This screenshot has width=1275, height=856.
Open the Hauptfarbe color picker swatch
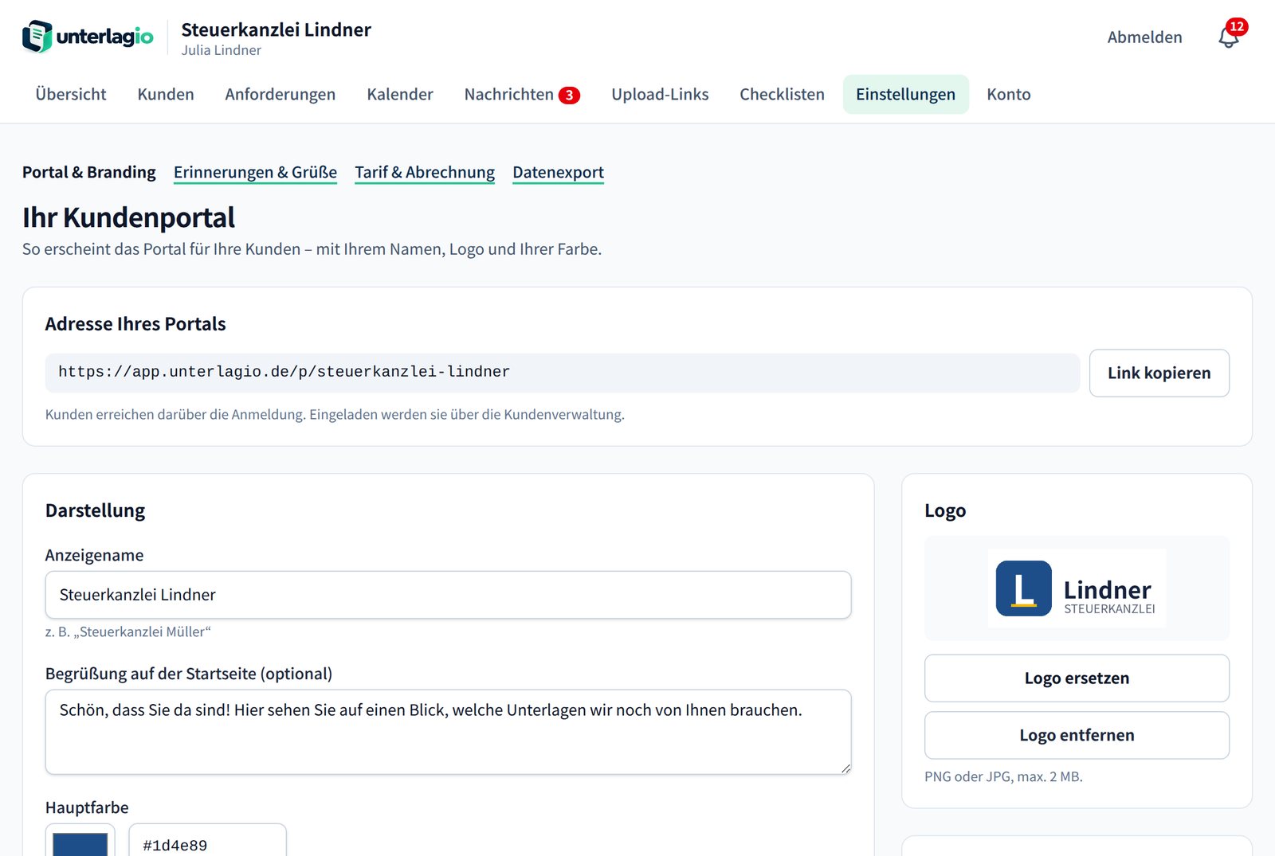tap(80, 842)
